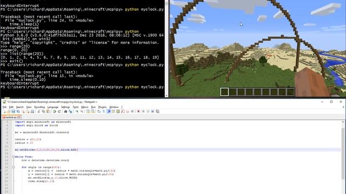
Task: Select the first Minecraft hotbar slot
Action: (x=224, y=92)
